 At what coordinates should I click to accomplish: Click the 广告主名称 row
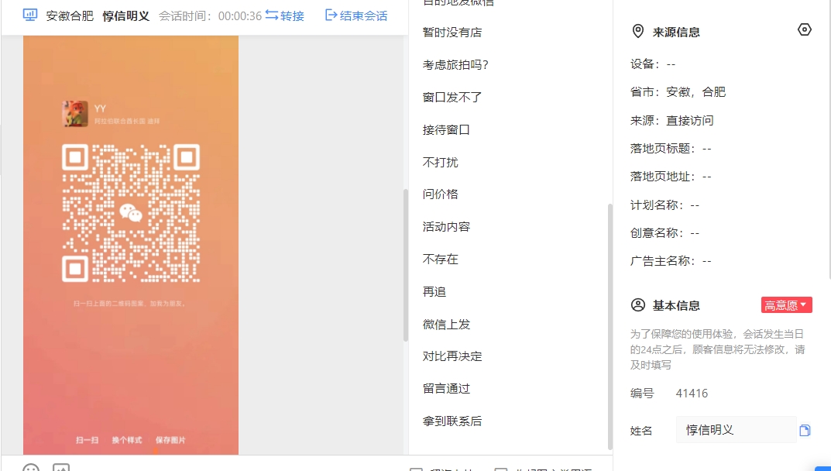point(671,261)
